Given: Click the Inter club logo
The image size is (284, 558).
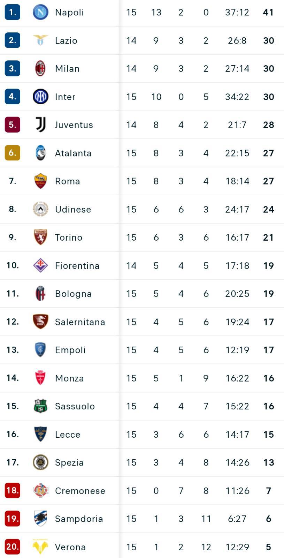Looking at the screenshot, I should click(x=40, y=97).
